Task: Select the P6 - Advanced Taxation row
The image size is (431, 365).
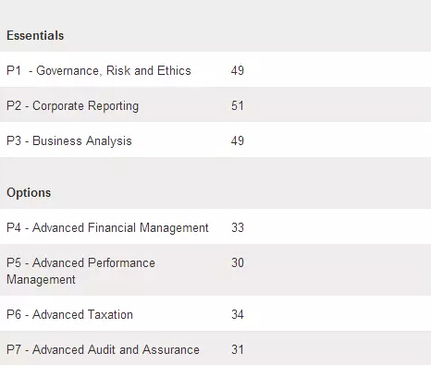Action: 215,313
